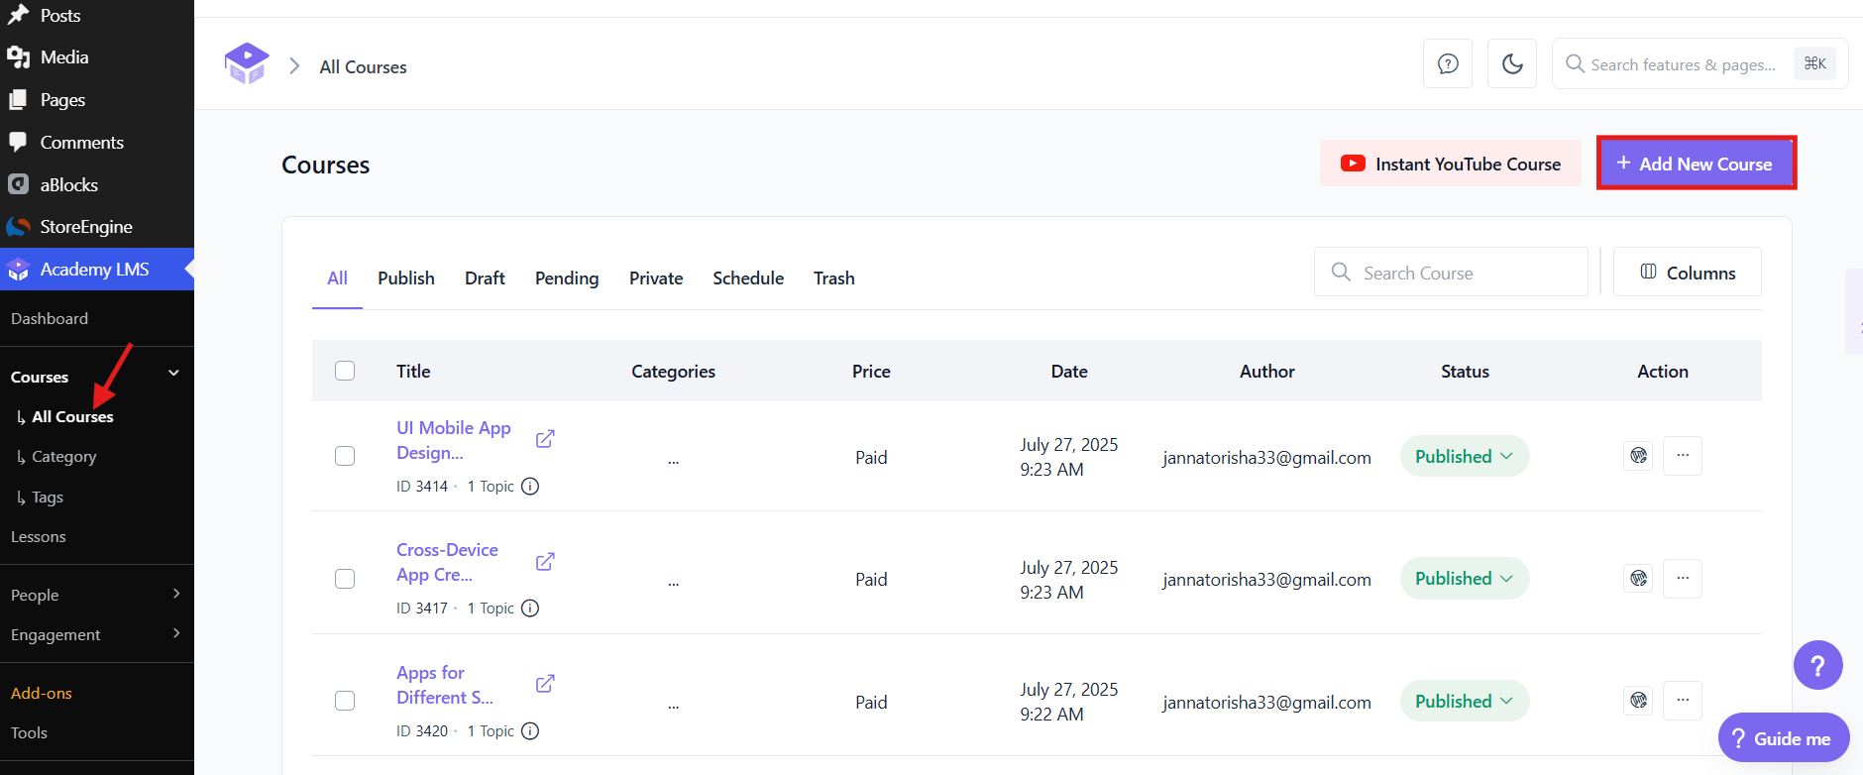
Task: Open Published status dropdown for course 3420
Action: point(1465,701)
